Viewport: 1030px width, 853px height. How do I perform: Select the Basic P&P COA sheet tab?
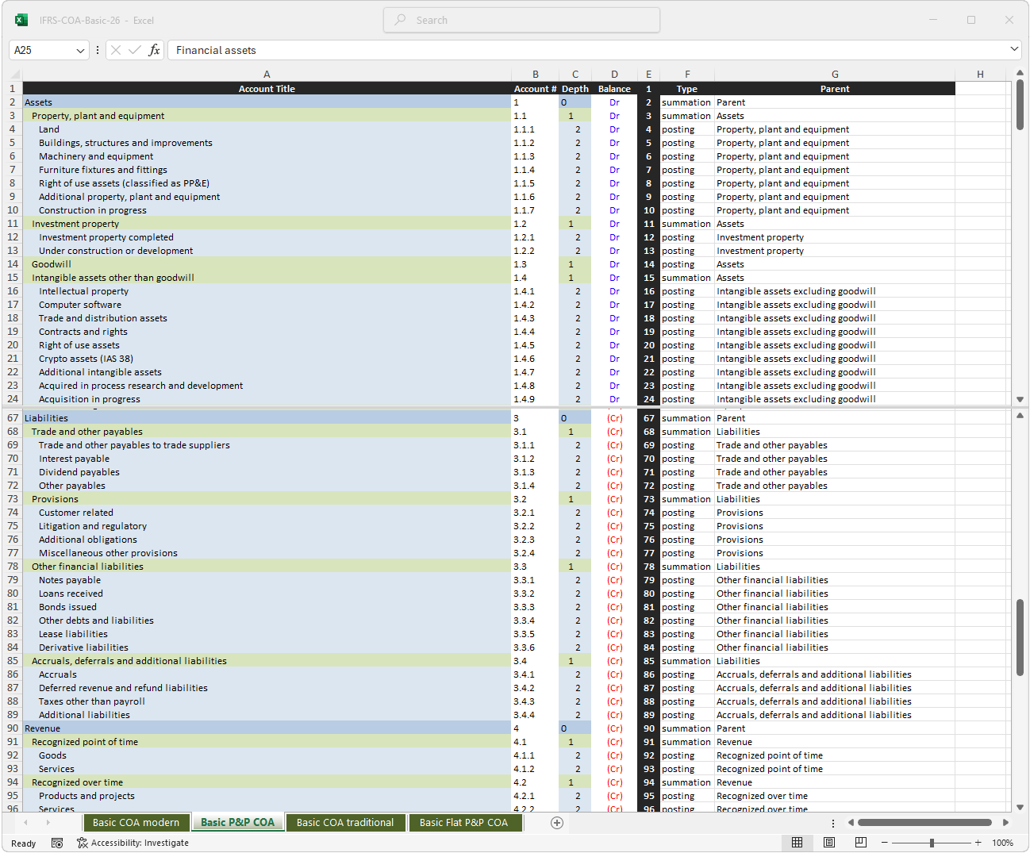coord(237,823)
